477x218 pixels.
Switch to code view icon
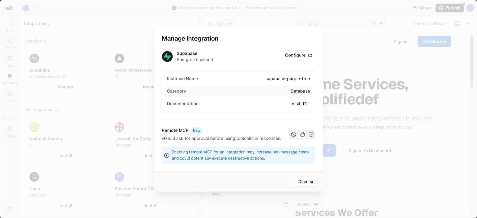pyautogui.click(x=230, y=23)
